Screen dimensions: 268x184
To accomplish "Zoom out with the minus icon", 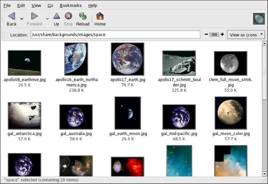I will (206, 35).
